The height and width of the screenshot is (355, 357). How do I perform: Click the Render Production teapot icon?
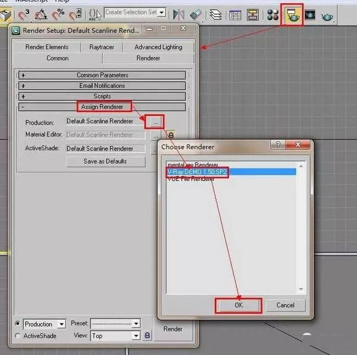pos(327,16)
